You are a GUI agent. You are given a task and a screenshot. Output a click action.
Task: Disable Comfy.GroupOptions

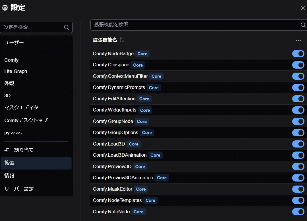[x=298, y=132]
